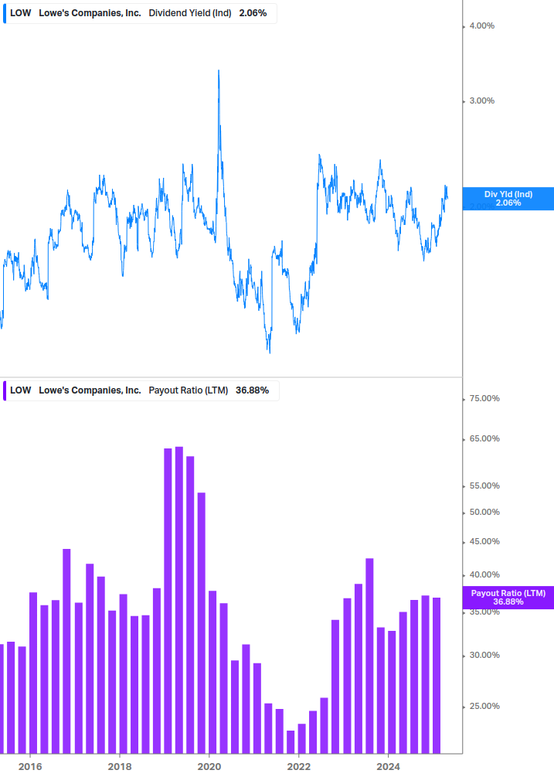Click the Payout Ratio (LTM) legend label

click(x=188, y=390)
